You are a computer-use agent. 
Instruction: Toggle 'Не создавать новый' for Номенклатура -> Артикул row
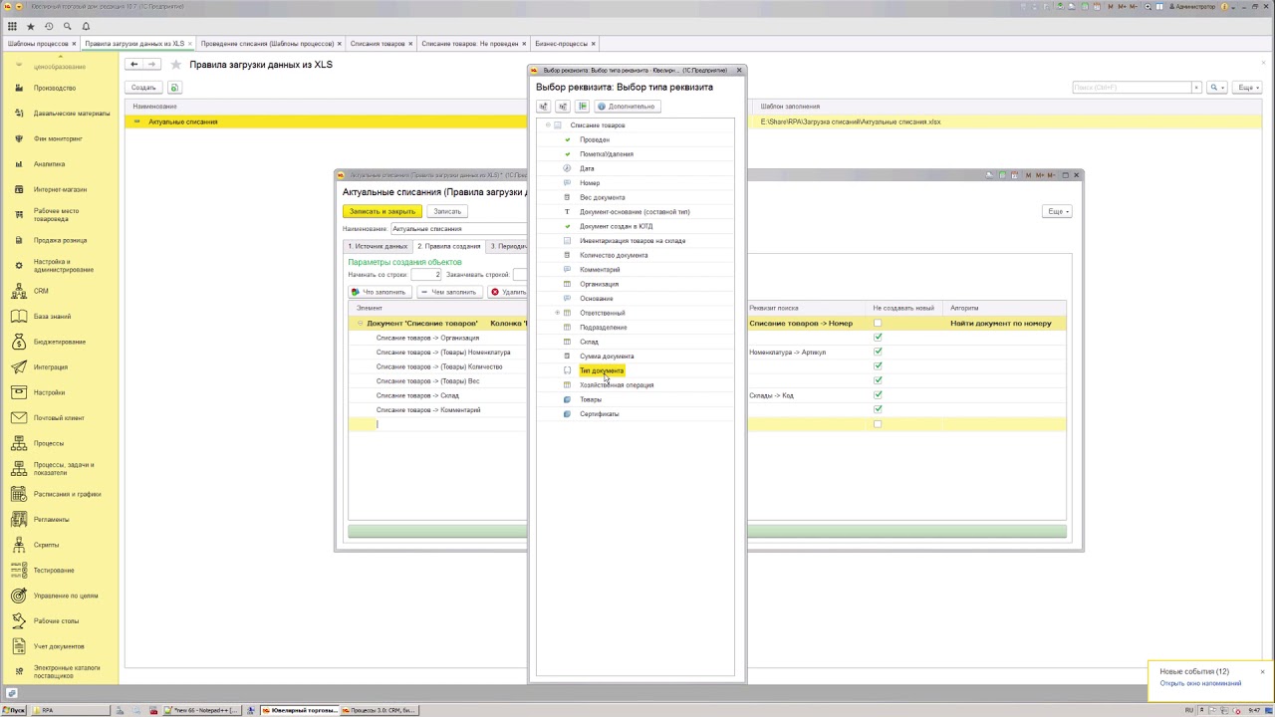(x=878, y=352)
